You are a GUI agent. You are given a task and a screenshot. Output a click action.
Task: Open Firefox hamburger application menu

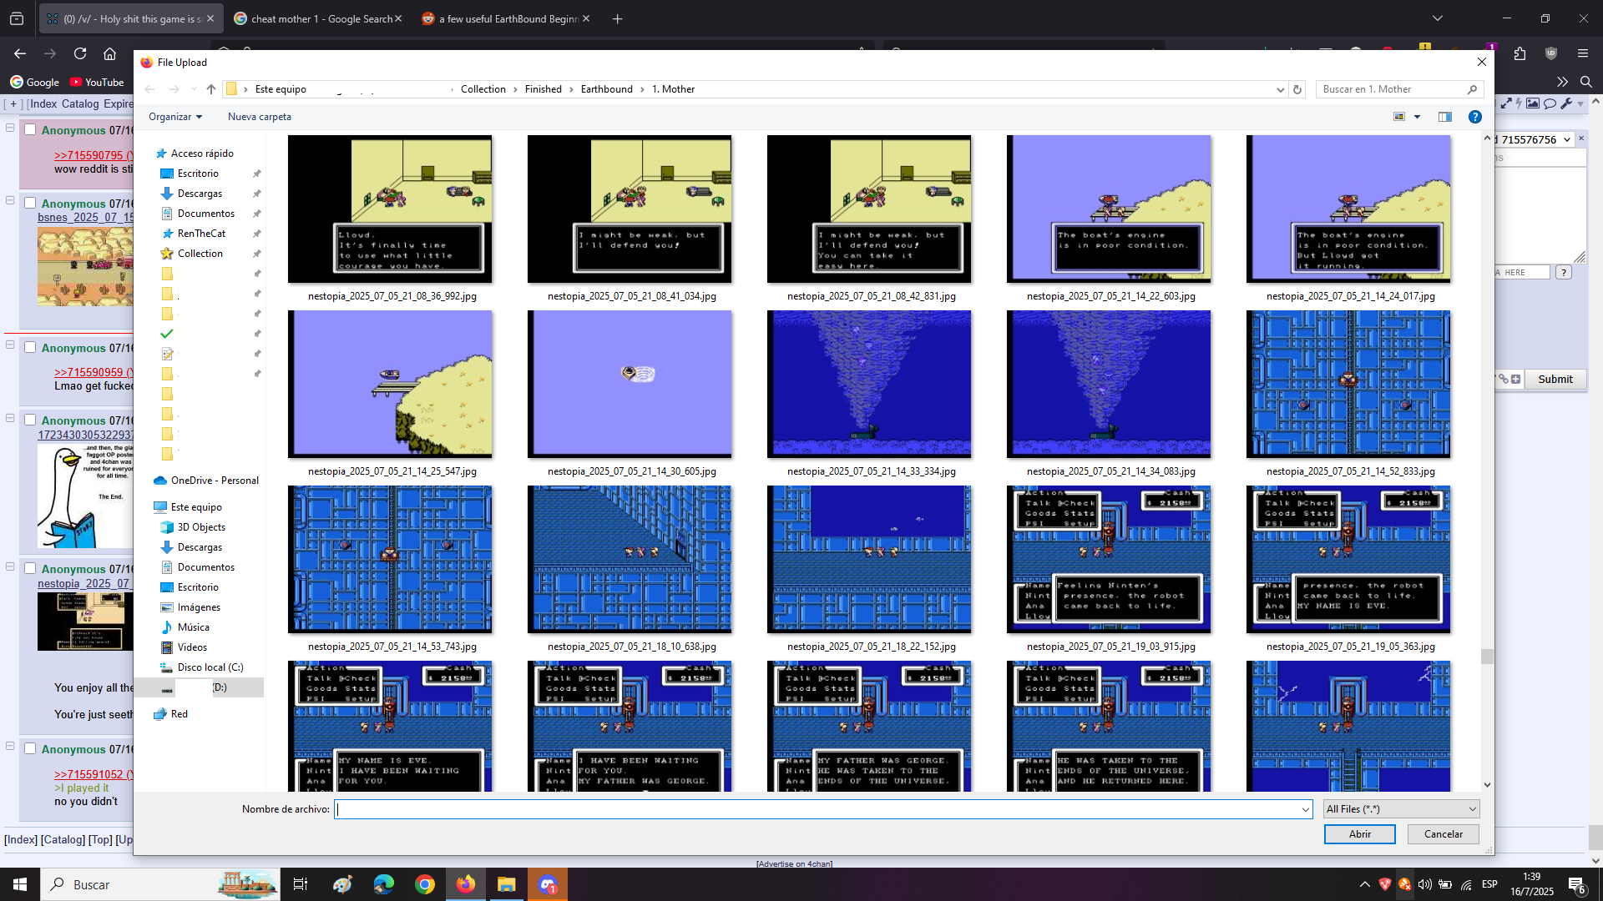[1583, 53]
